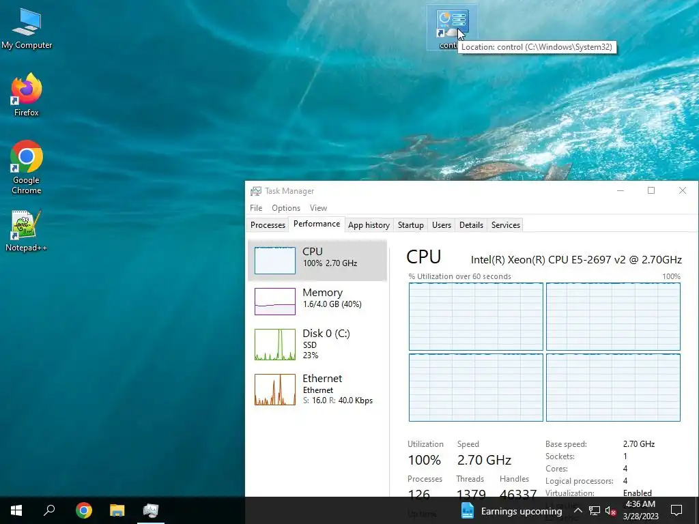Switch to the Services tab

[x=506, y=225]
